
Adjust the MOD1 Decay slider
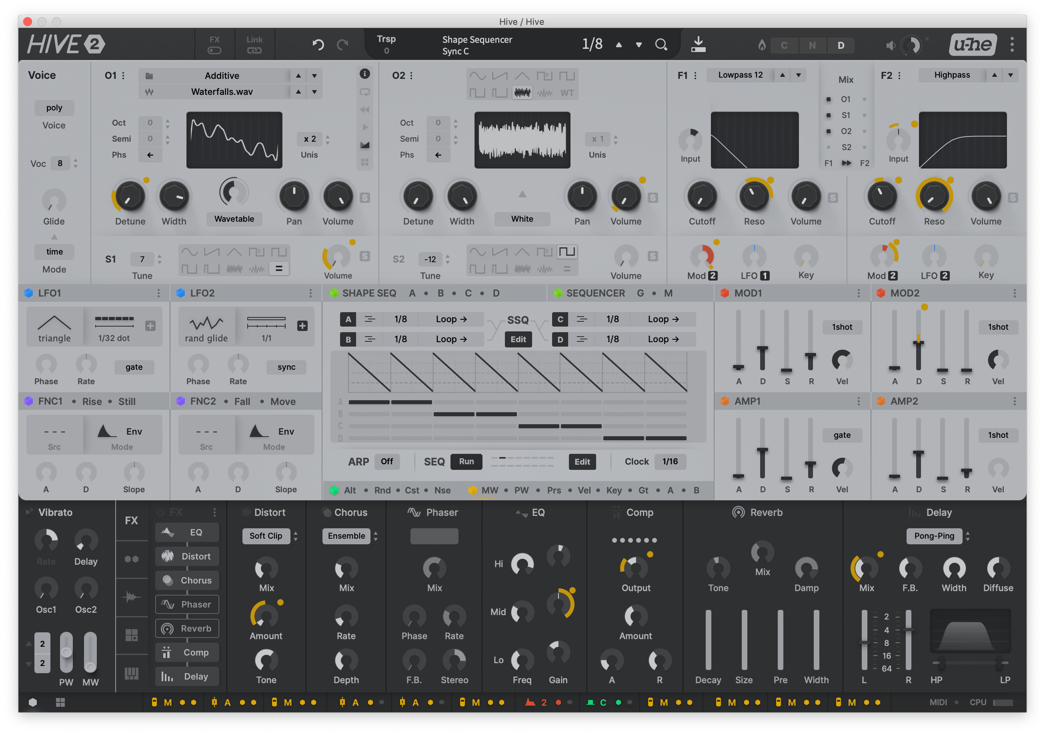(763, 341)
